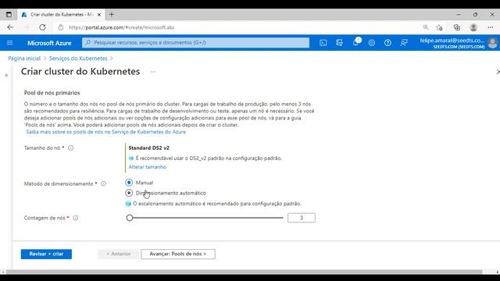500x281 pixels.
Task: Open the tab actions menu icon
Action: click(x=9, y=14)
